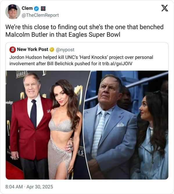Open the @nypost handle
The height and width of the screenshot is (194, 174).
(65, 50)
